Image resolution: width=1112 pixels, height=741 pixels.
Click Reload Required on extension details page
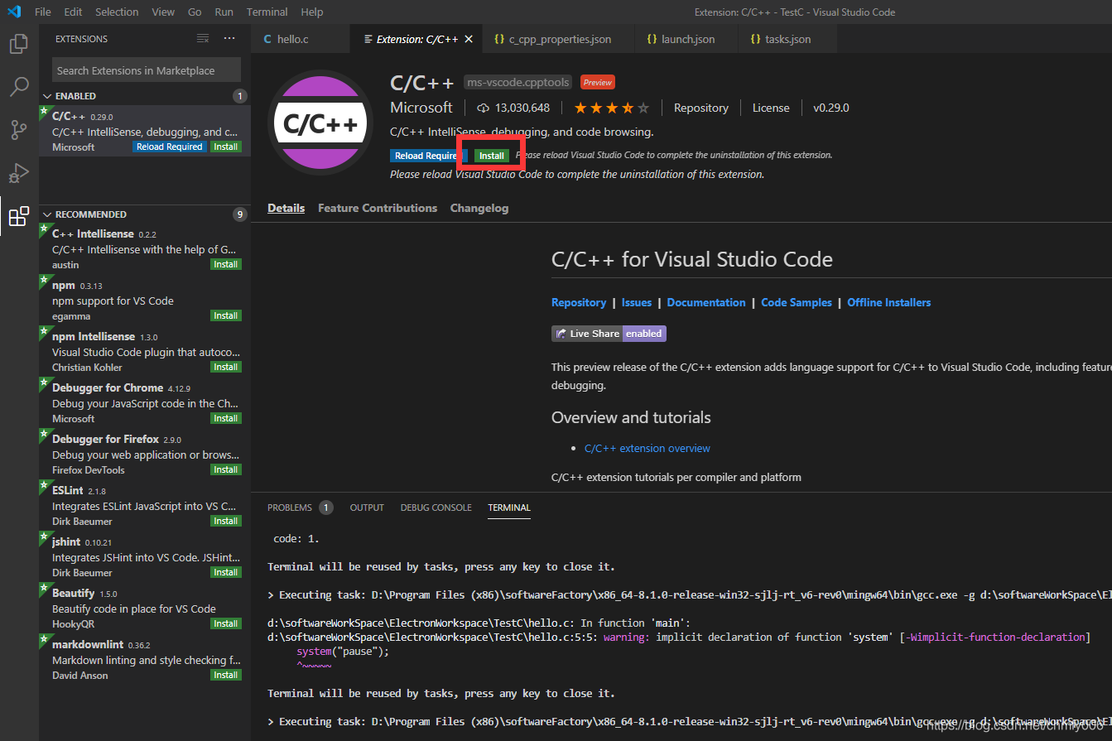(428, 156)
